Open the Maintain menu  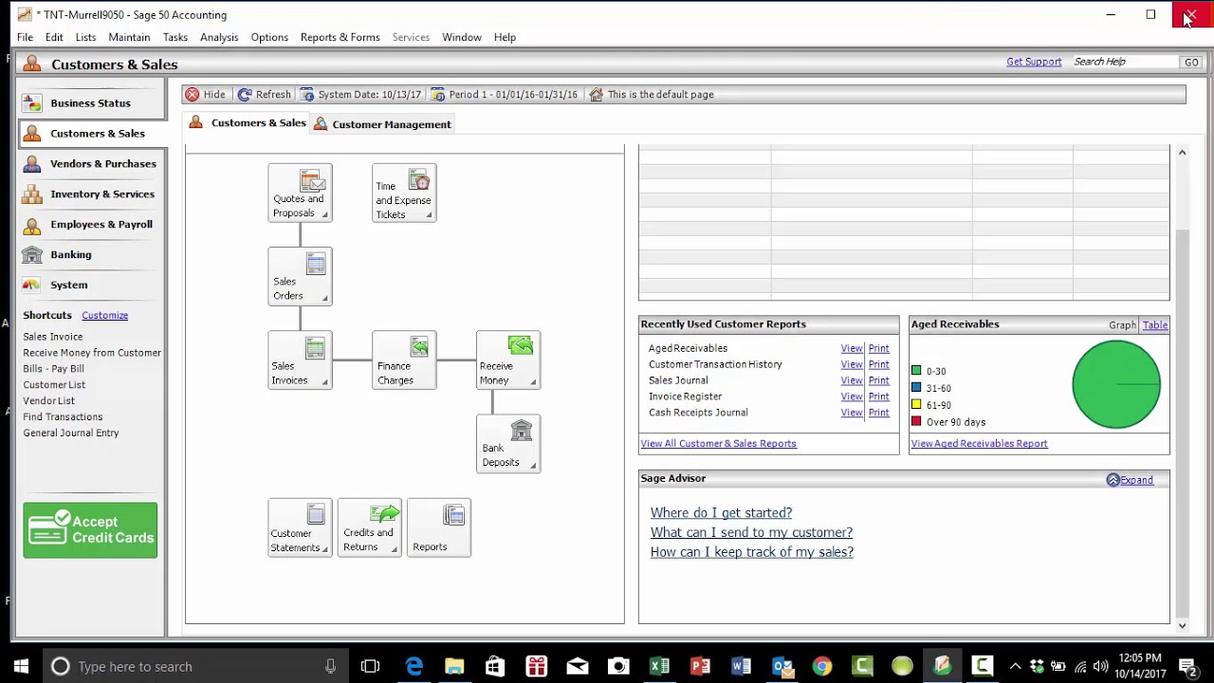click(129, 38)
